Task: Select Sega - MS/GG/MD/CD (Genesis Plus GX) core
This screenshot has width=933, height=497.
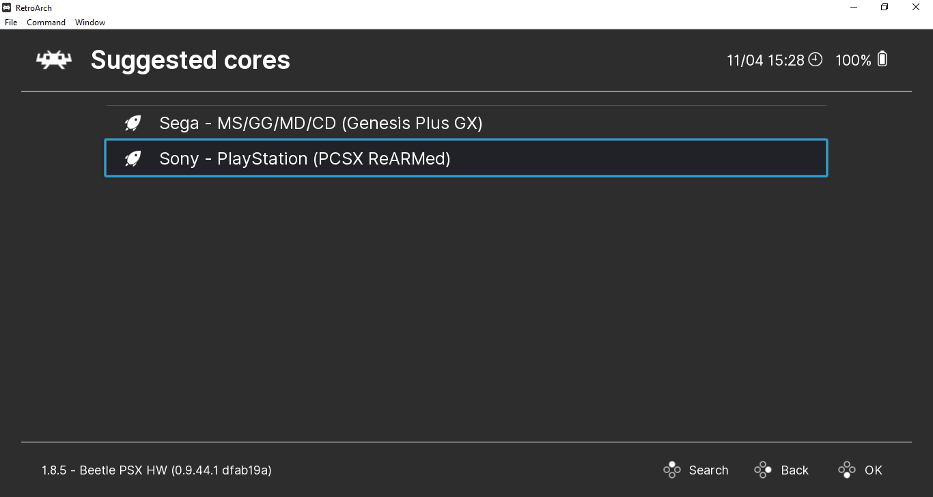Action: (466, 124)
